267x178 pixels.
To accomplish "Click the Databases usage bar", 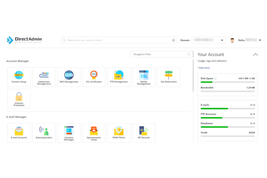I will [228, 127].
